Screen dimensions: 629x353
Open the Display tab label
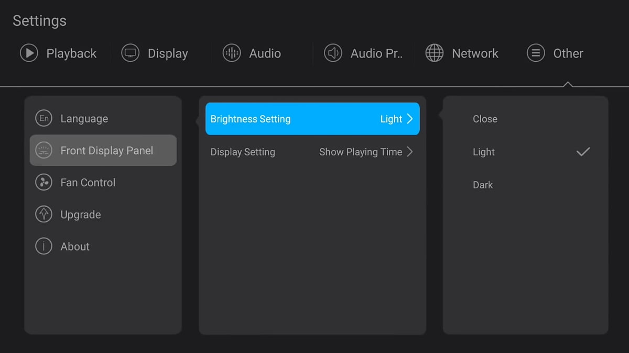coord(168,53)
